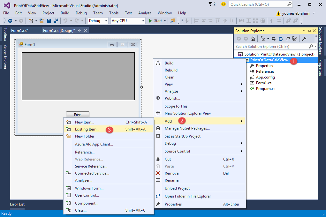Toggle auto-hide pin on Solution Explorer panel

pyautogui.click(x=309, y=31)
